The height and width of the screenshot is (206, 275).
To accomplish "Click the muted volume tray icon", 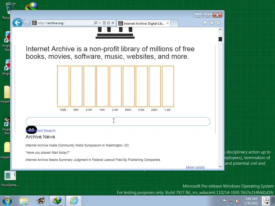I will pyautogui.click(x=238, y=201).
